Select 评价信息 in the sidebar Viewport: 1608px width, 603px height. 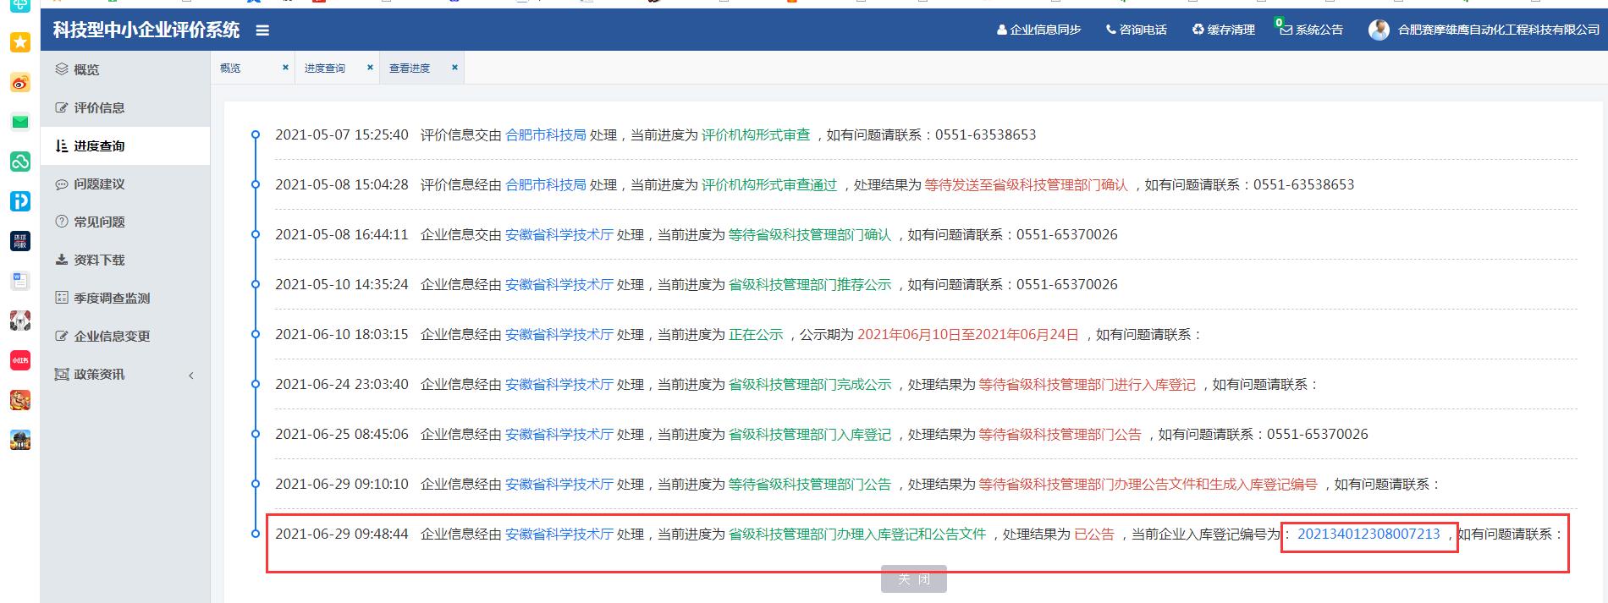[99, 107]
